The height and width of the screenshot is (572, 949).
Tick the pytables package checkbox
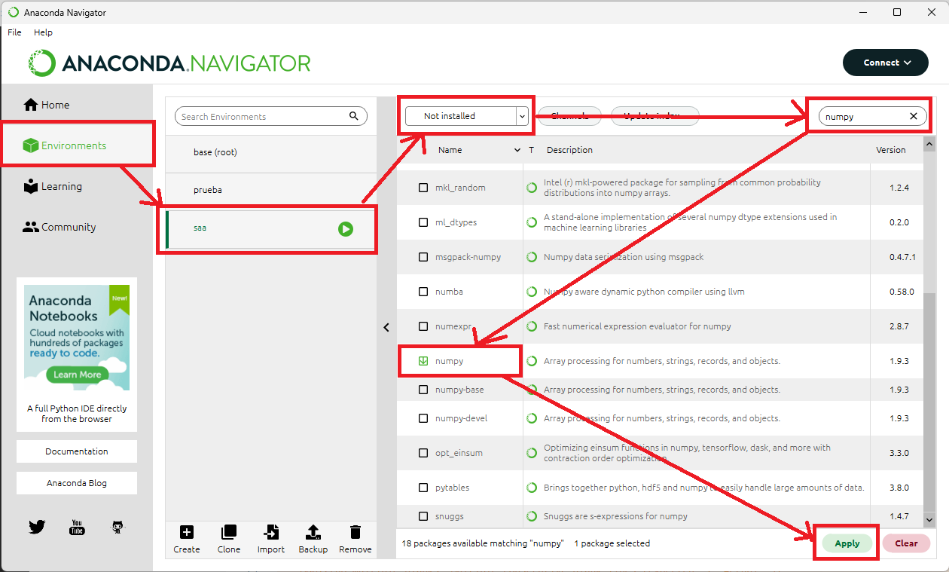(x=423, y=488)
